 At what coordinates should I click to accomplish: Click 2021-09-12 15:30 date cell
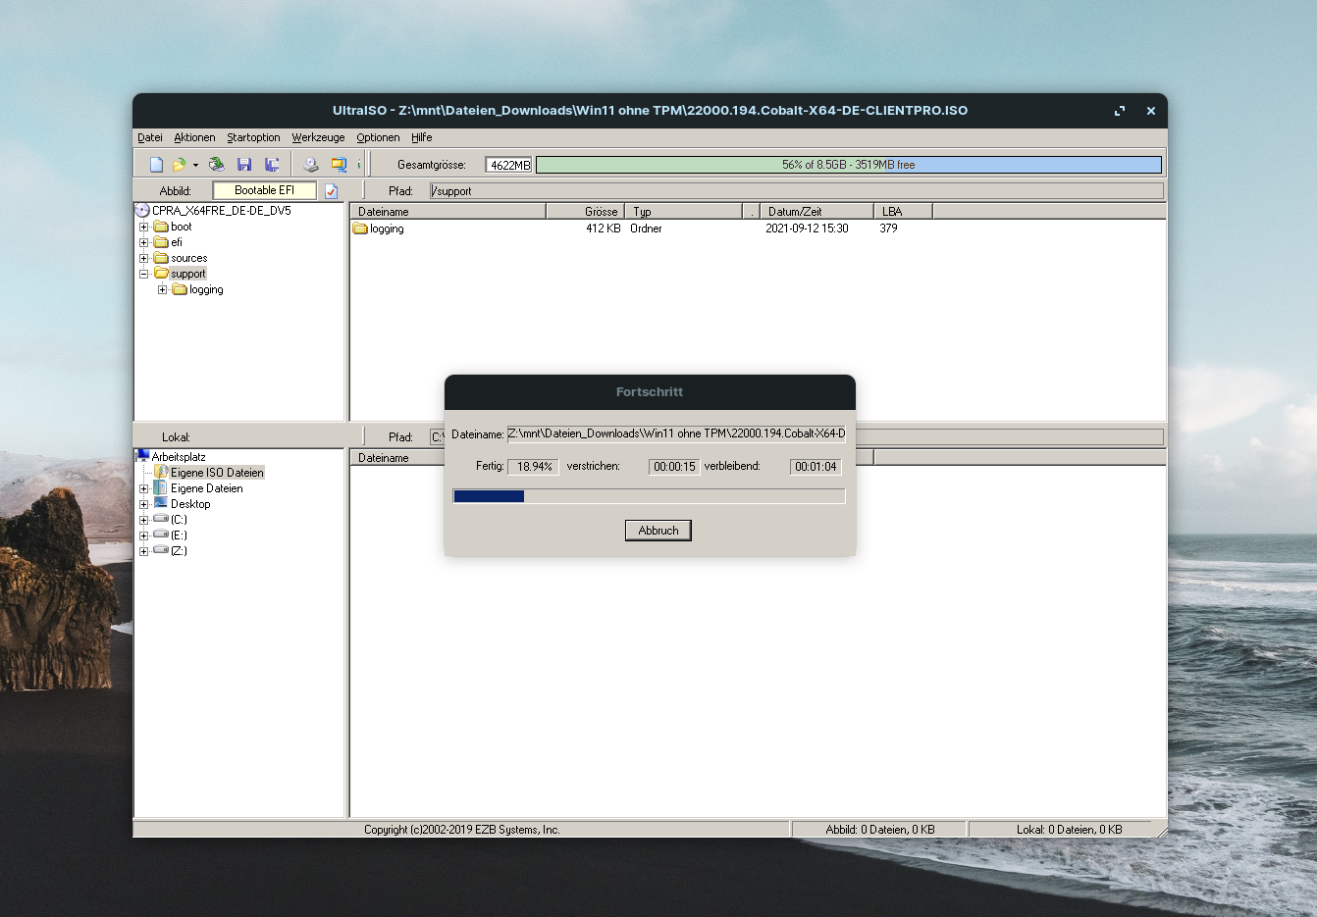(807, 229)
